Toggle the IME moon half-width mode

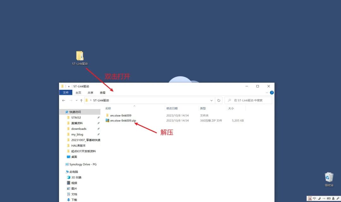pyautogui.click(x=319, y=198)
